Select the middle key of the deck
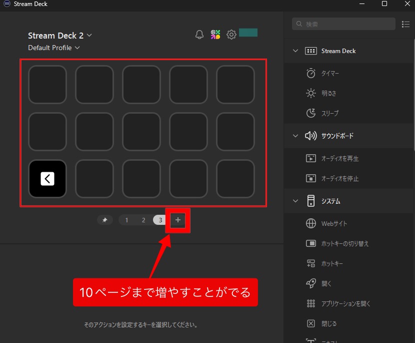The width and height of the screenshot is (415, 343). [141, 132]
